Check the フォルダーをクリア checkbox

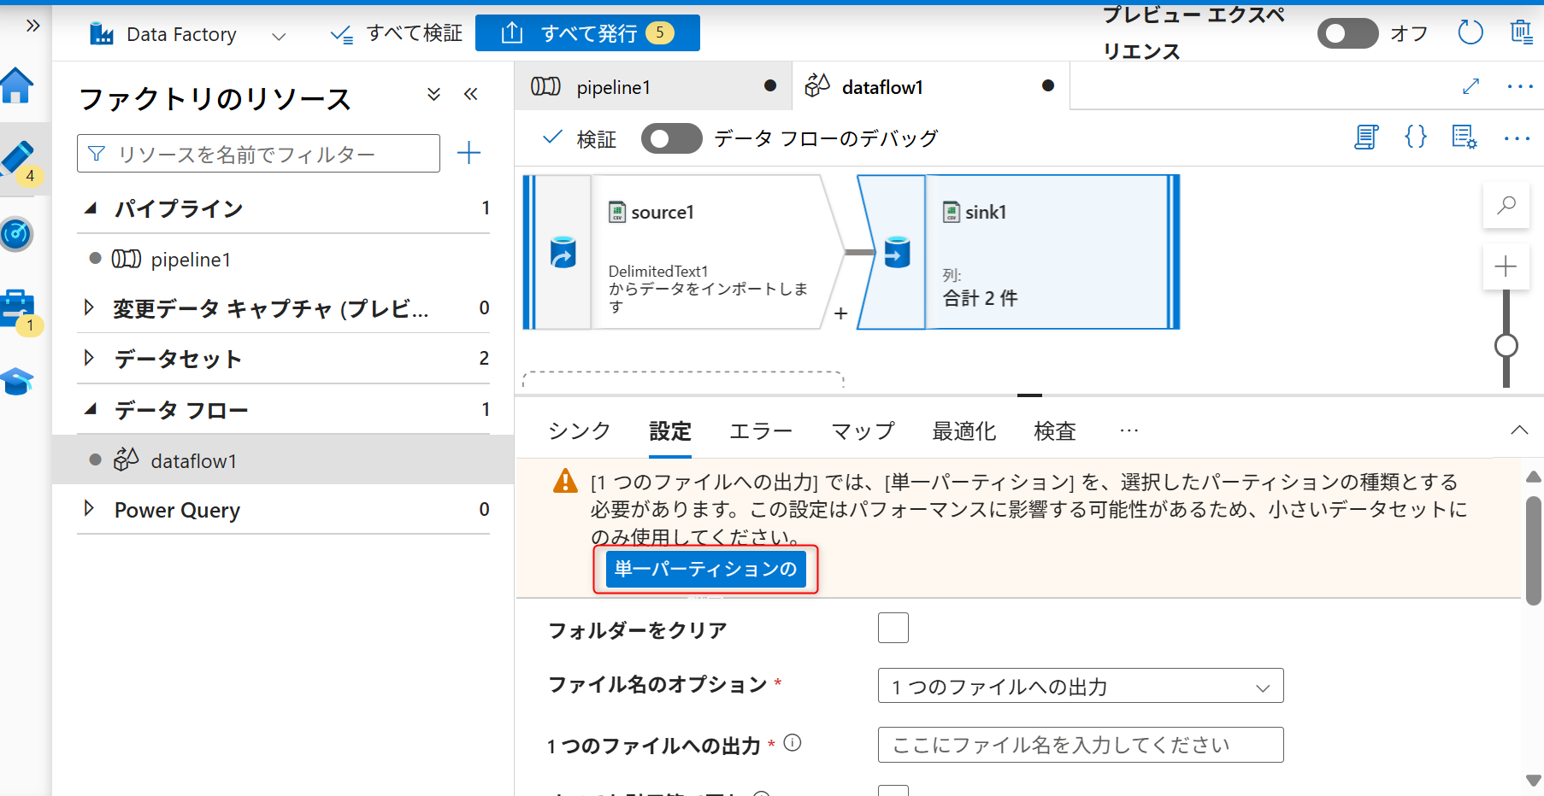pos(893,628)
